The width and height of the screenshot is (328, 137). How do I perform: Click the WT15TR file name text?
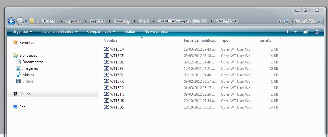pos(117,94)
